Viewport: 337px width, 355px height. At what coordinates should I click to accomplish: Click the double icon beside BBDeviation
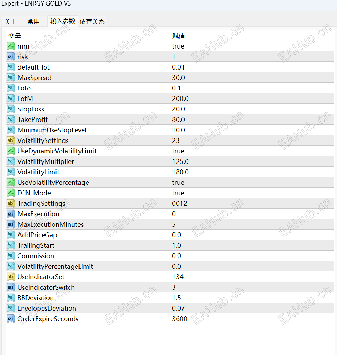click(x=10, y=298)
